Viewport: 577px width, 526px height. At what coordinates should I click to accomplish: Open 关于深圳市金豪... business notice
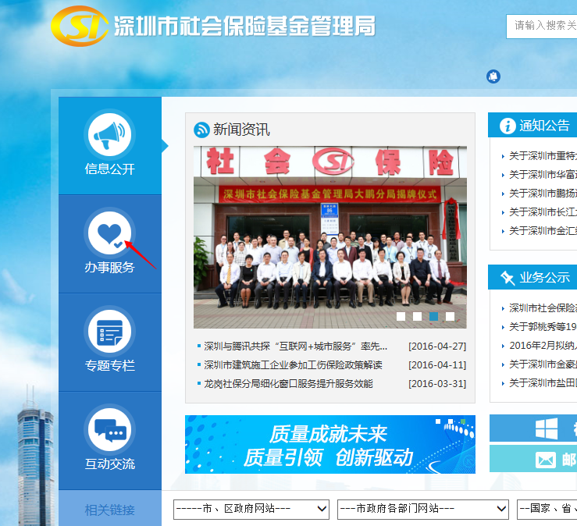point(543,364)
